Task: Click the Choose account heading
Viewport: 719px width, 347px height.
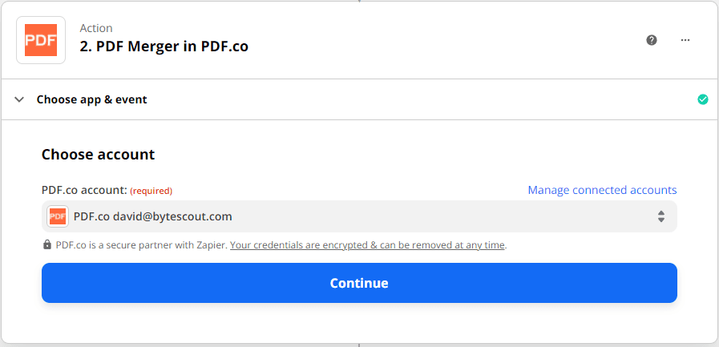Action: [98, 154]
